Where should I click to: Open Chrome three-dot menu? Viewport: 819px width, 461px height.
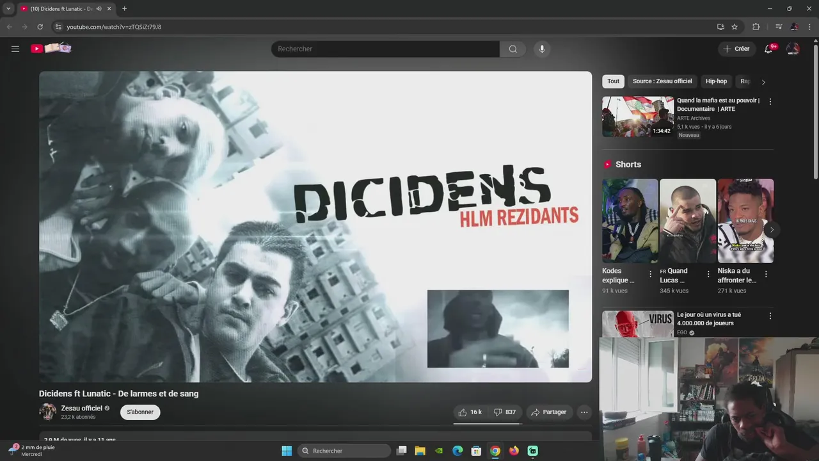[x=809, y=27]
